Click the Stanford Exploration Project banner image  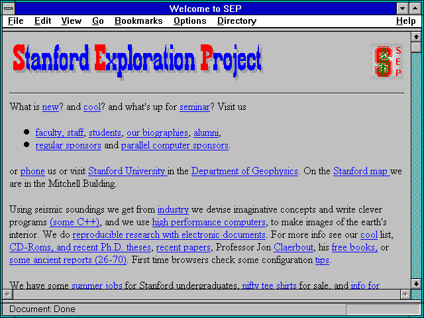tap(137, 61)
